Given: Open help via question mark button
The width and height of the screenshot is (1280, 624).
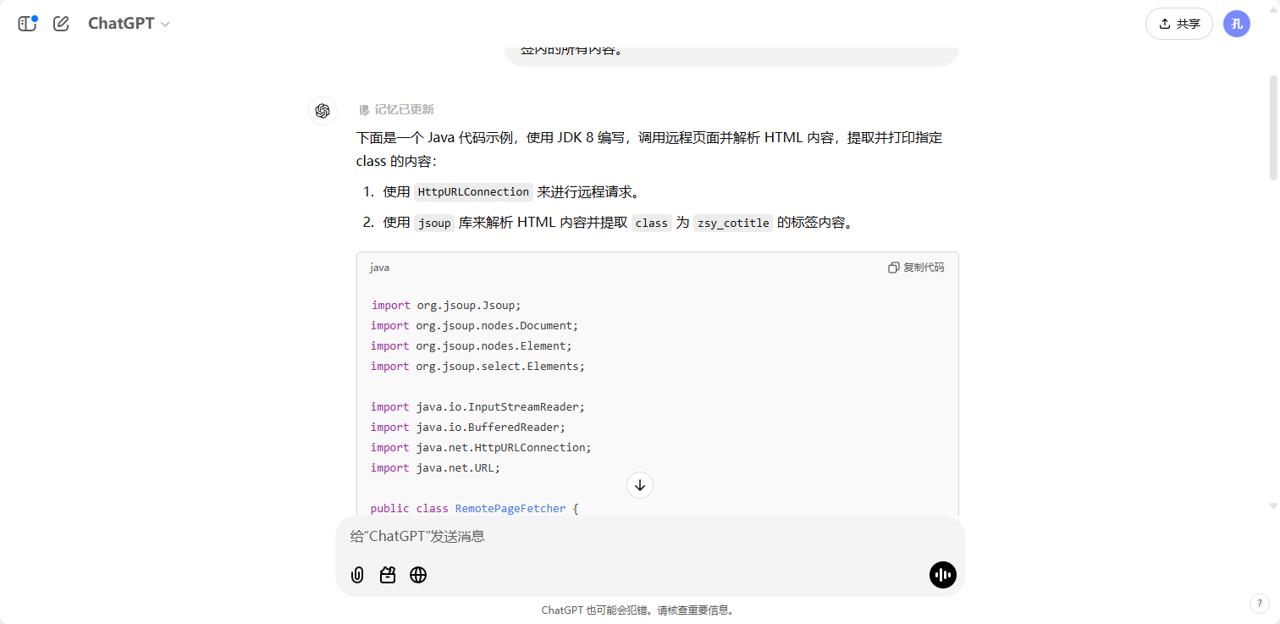Looking at the screenshot, I should [1259, 603].
